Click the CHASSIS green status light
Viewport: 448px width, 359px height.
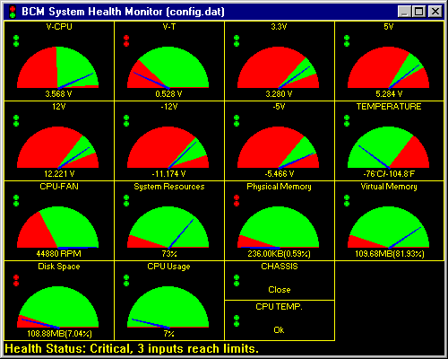click(237, 281)
